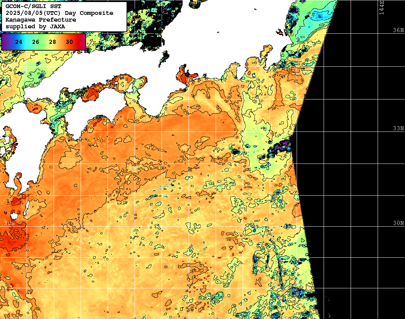This screenshot has height=319, width=405.
Task: Click the 26 value on the temperature scale
Action: (x=36, y=42)
